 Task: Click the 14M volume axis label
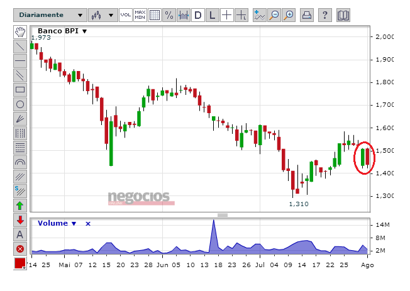click(x=383, y=225)
